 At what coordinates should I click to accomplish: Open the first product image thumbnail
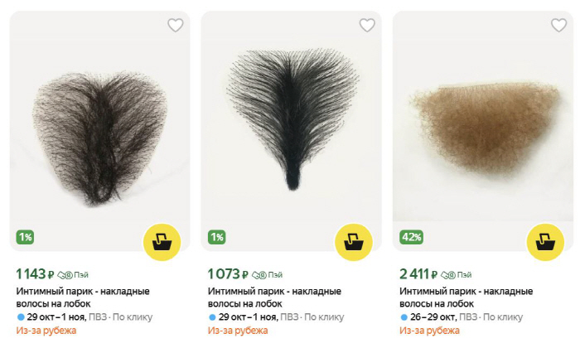[99, 133]
